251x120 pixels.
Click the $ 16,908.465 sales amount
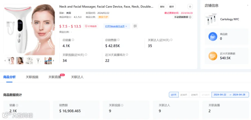(x=70, y=111)
